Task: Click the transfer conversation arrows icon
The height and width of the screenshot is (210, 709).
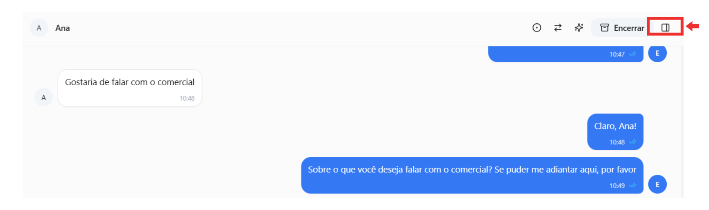Action: point(557,28)
